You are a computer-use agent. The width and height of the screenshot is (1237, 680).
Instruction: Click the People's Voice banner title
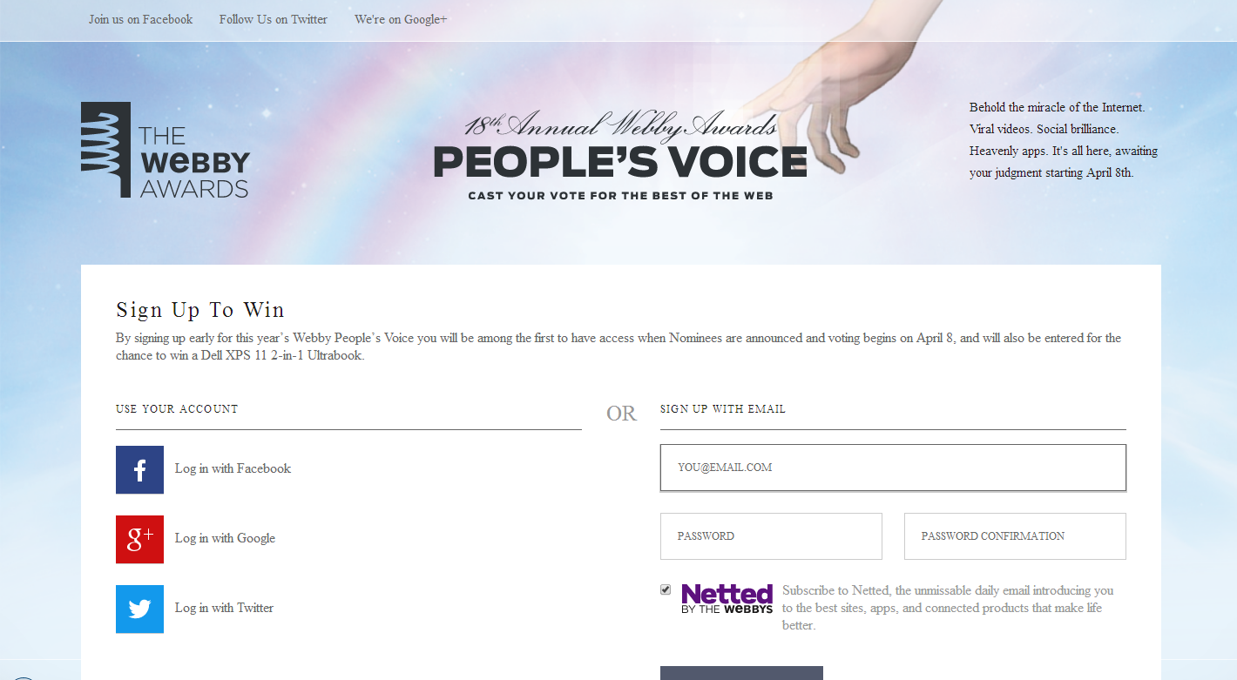tap(620, 163)
